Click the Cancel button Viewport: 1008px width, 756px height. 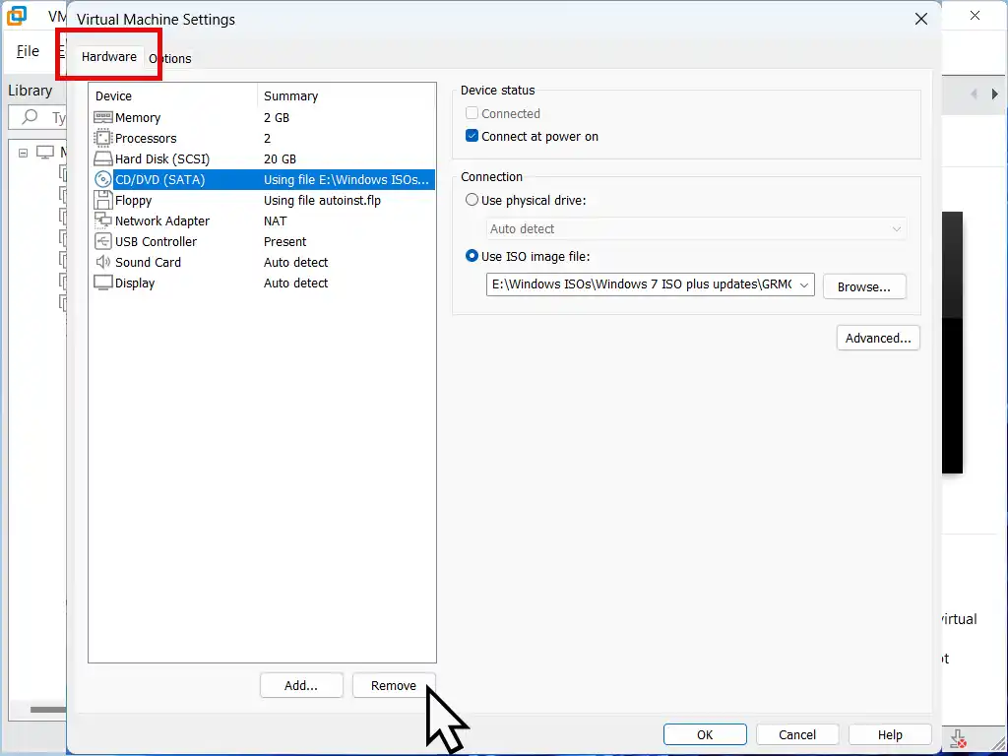pyautogui.click(x=797, y=734)
